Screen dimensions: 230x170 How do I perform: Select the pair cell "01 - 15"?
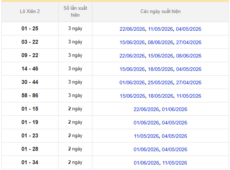(x=30, y=109)
